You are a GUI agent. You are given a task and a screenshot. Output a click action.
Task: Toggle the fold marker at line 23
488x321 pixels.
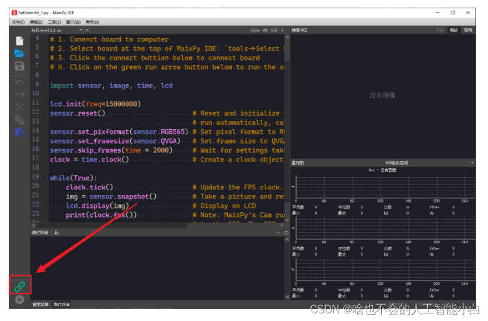44,214
